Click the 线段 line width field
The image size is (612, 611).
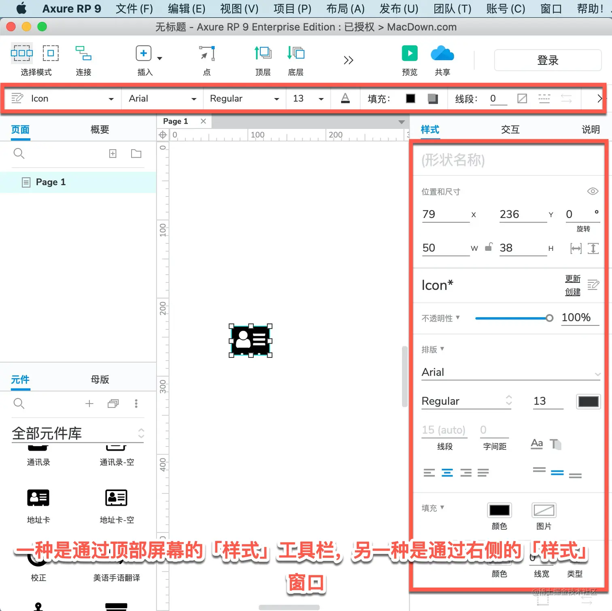click(x=498, y=98)
